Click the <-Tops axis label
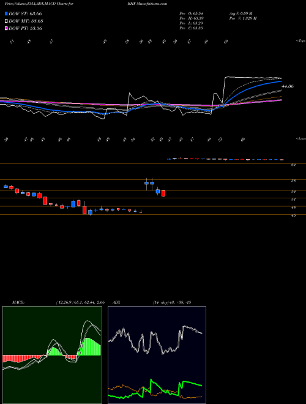Viewport: 306px width, 404px height. click(301, 41)
